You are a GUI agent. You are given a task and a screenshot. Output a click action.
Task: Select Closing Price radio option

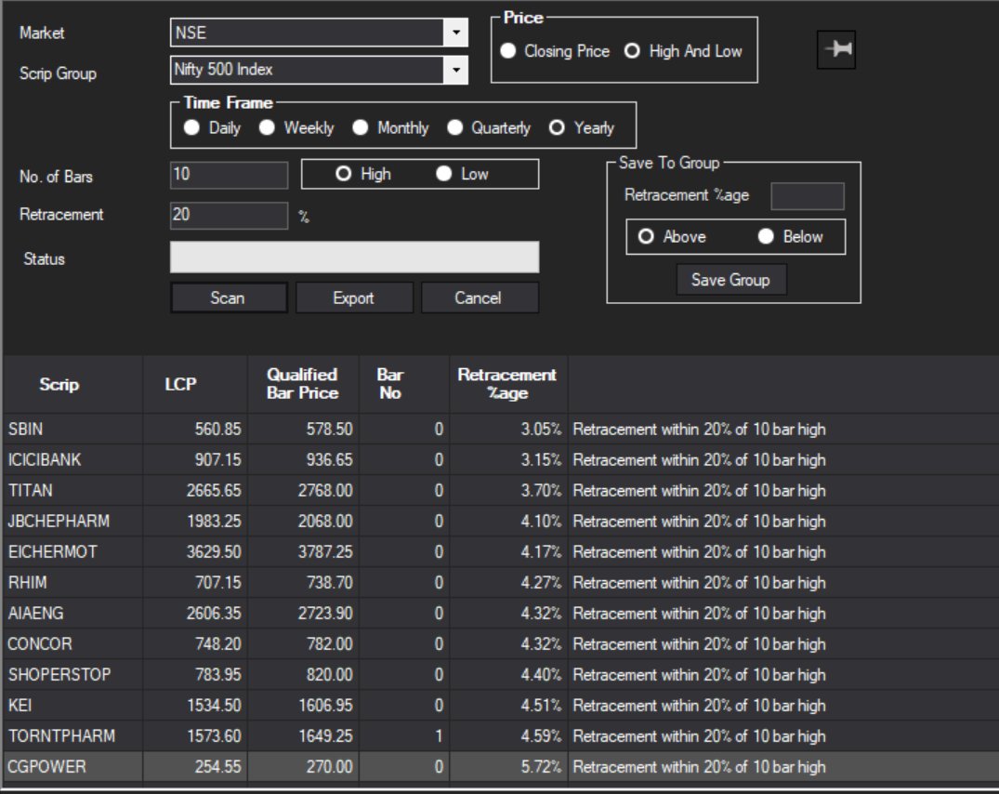click(x=555, y=51)
